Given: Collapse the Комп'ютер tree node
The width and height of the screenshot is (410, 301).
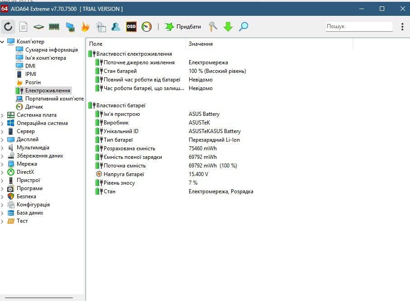Looking at the screenshot, I should coord(2,42).
